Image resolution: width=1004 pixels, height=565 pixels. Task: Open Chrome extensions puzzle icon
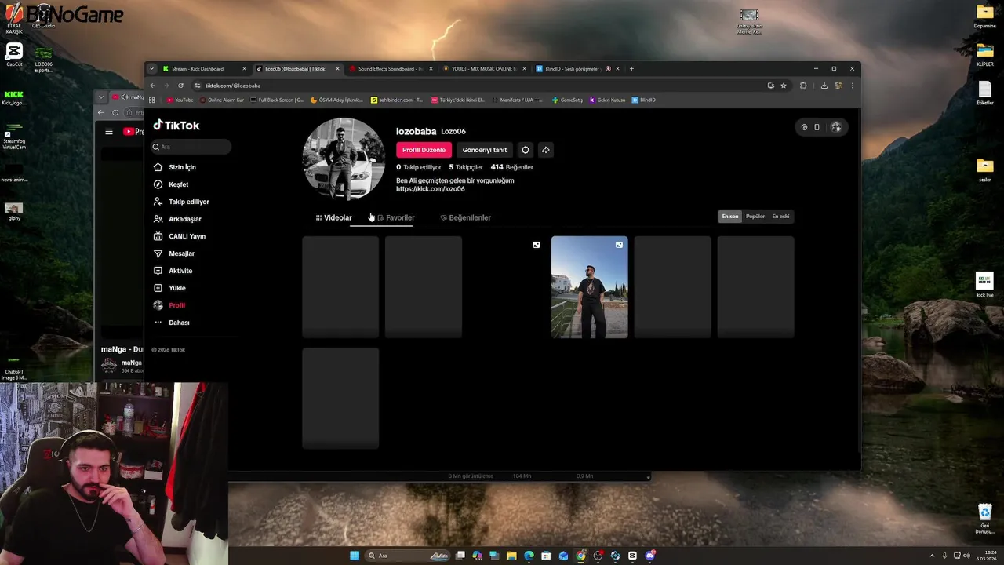pos(803,86)
